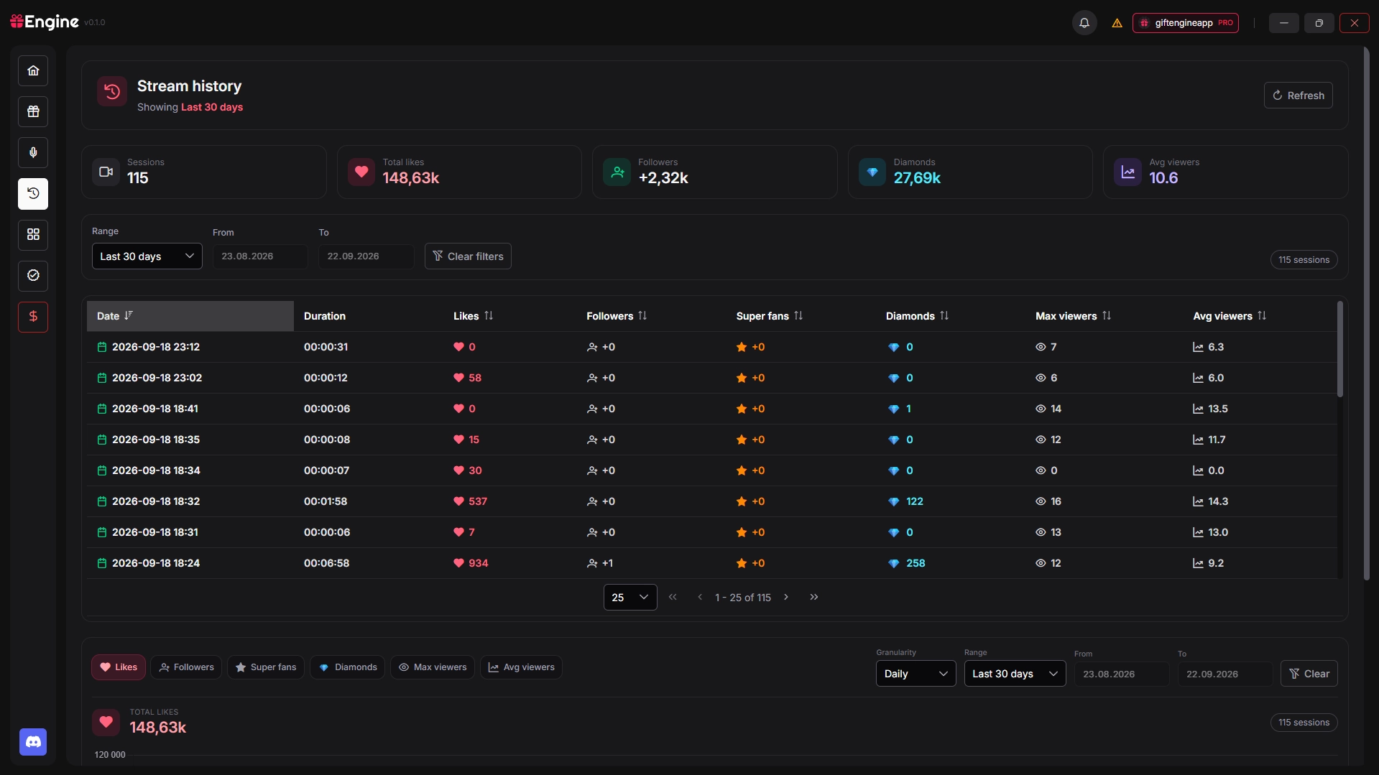
Task: Sort the table by the Diamonds column
Action: click(917, 316)
